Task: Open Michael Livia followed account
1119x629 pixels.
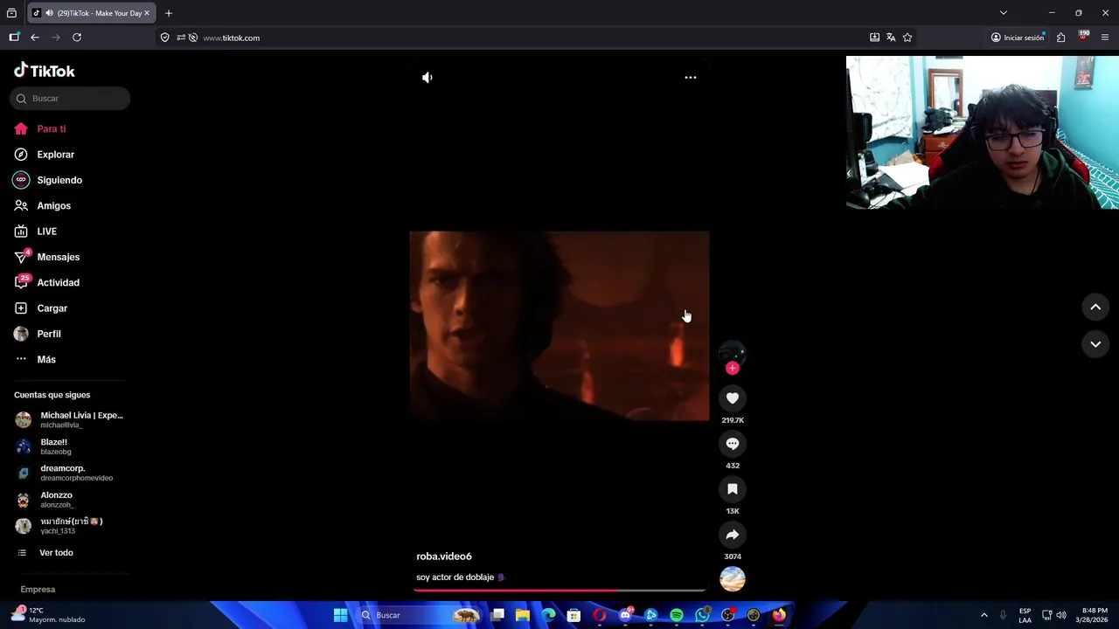Action: point(70,420)
